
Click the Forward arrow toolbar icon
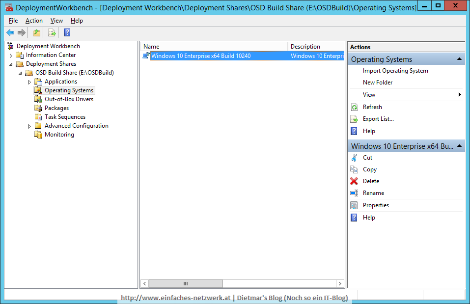tap(22, 33)
